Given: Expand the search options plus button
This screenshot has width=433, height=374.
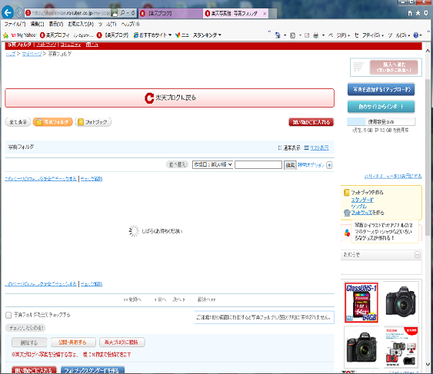Looking at the screenshot, I should (x=329, y=165).
